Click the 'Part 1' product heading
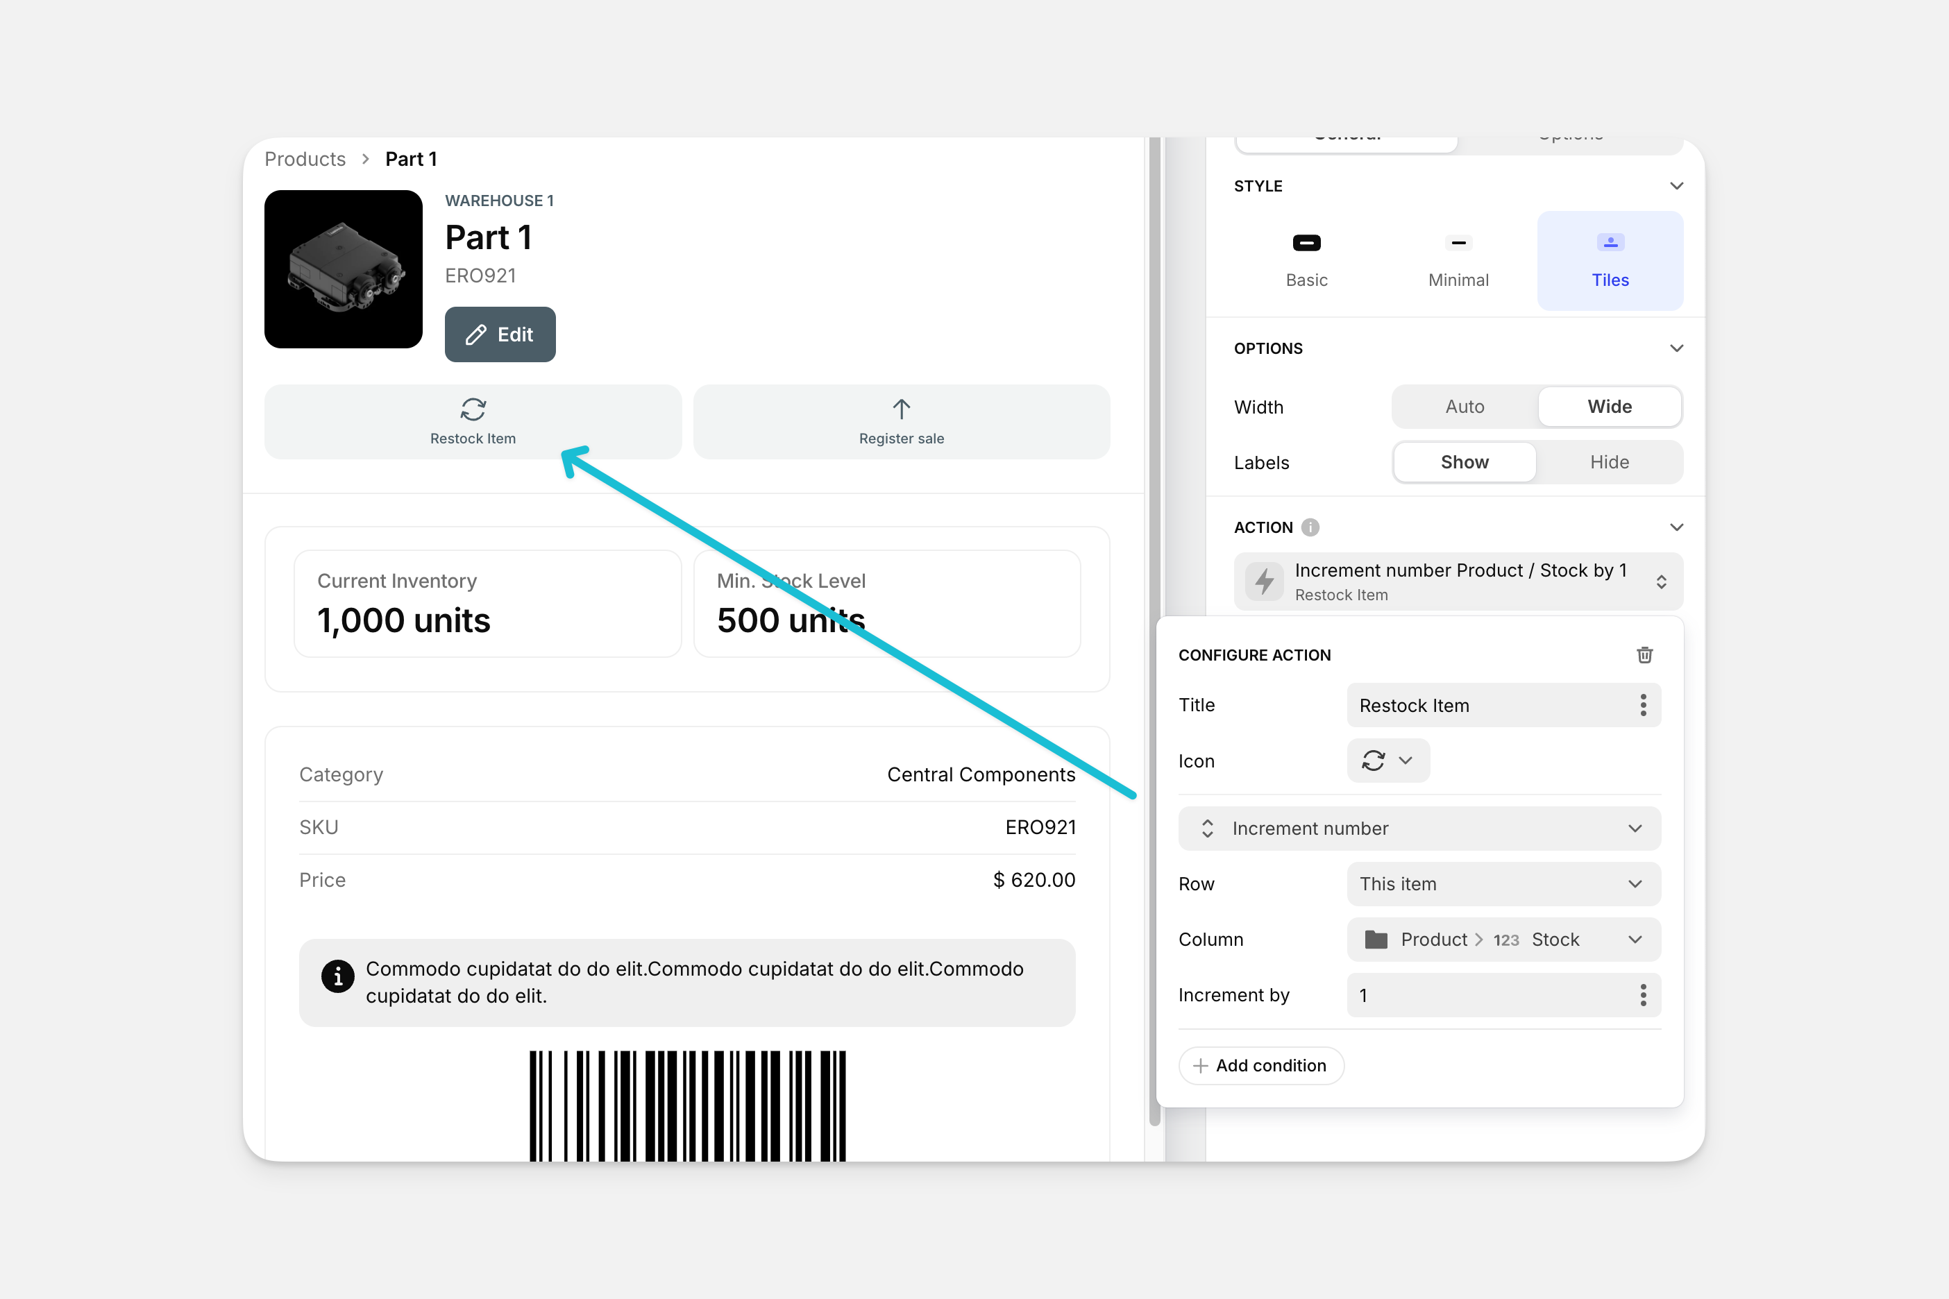Viewport: 1949px width, 1299px height. 488,238
